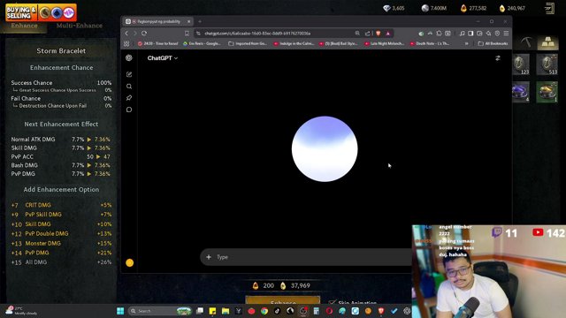Click the animated voice orb
The image size is (566, 318).
(x=325, y=149)
